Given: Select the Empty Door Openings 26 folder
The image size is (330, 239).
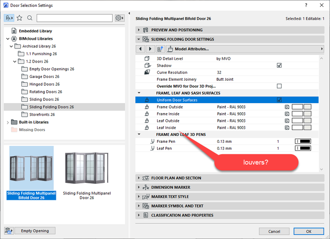Looking at the screenshot, I should (x=52, y=69).
